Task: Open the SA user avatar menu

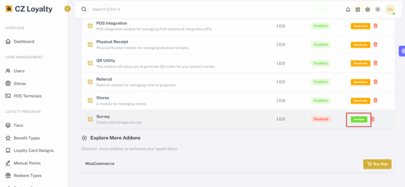Action: pyautogui.click(x=390, y=9)
